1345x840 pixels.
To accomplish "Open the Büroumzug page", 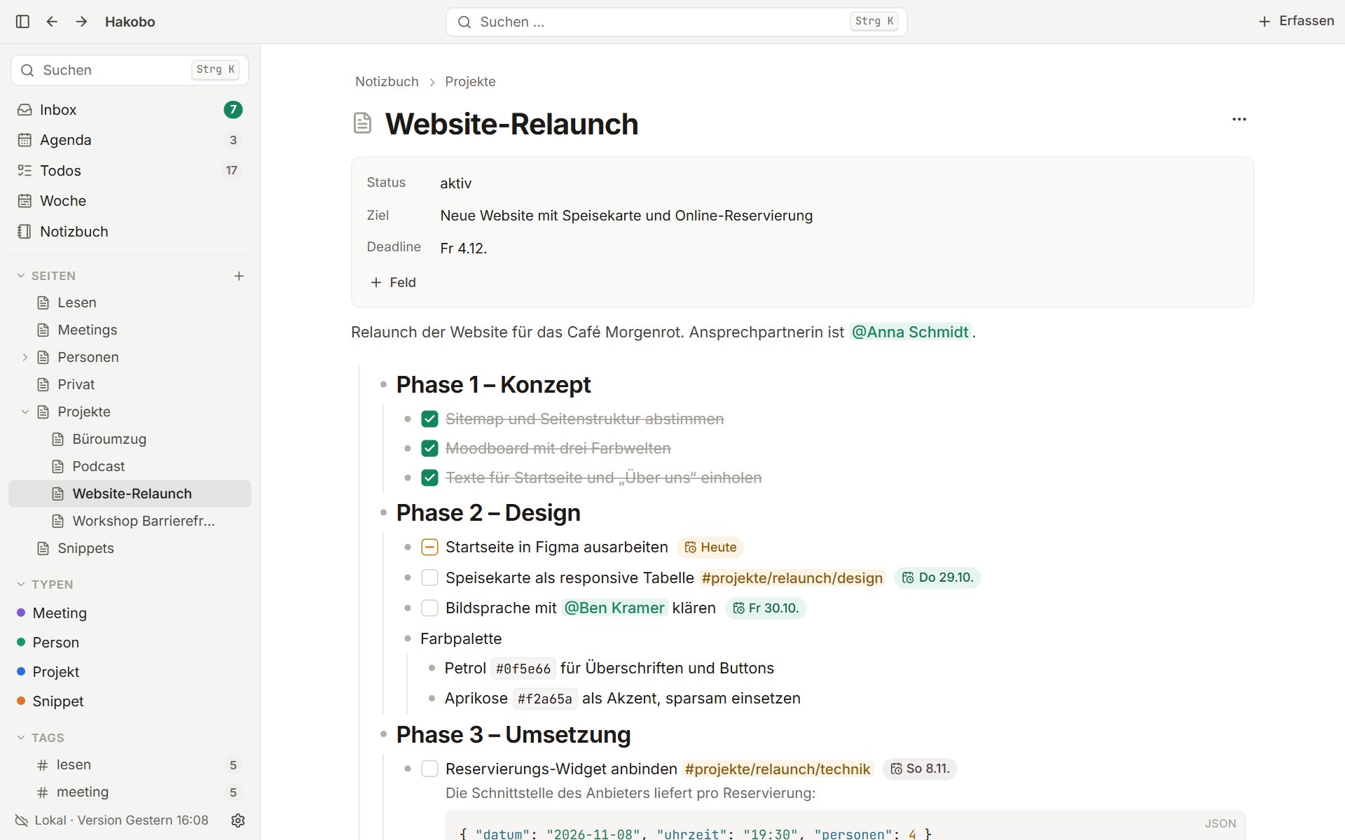I will click(109, 439).
